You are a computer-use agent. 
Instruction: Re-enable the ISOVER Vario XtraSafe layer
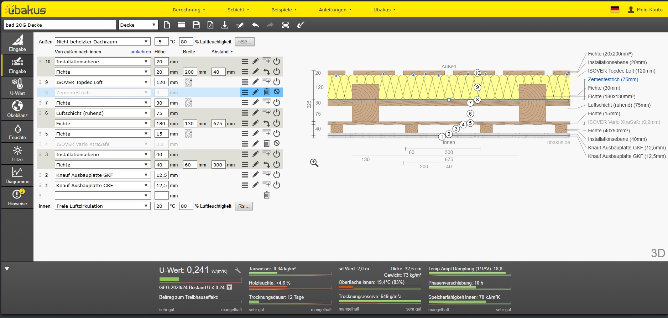tap(277, 143)
